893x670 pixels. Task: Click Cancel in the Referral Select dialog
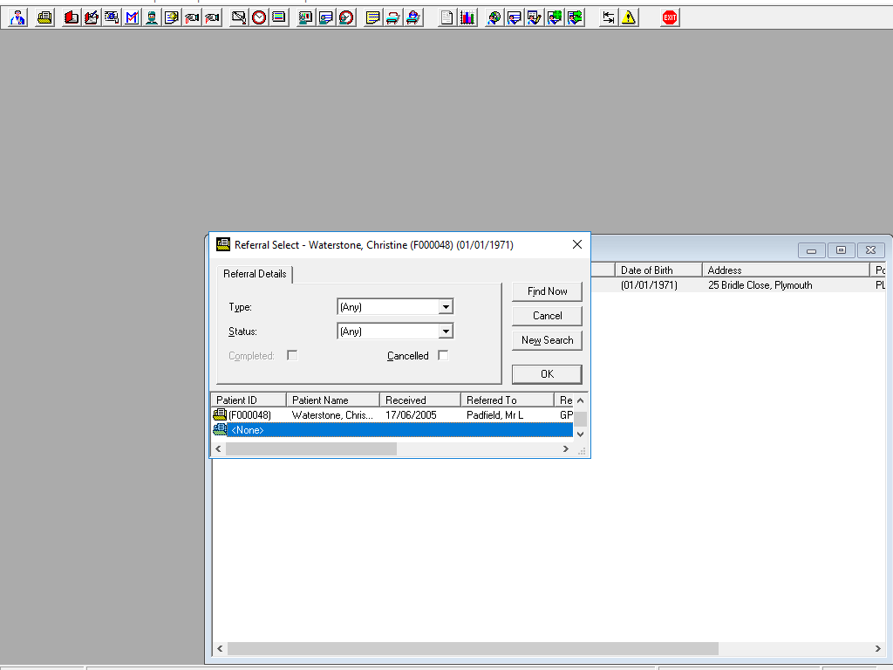click(547, 316)
